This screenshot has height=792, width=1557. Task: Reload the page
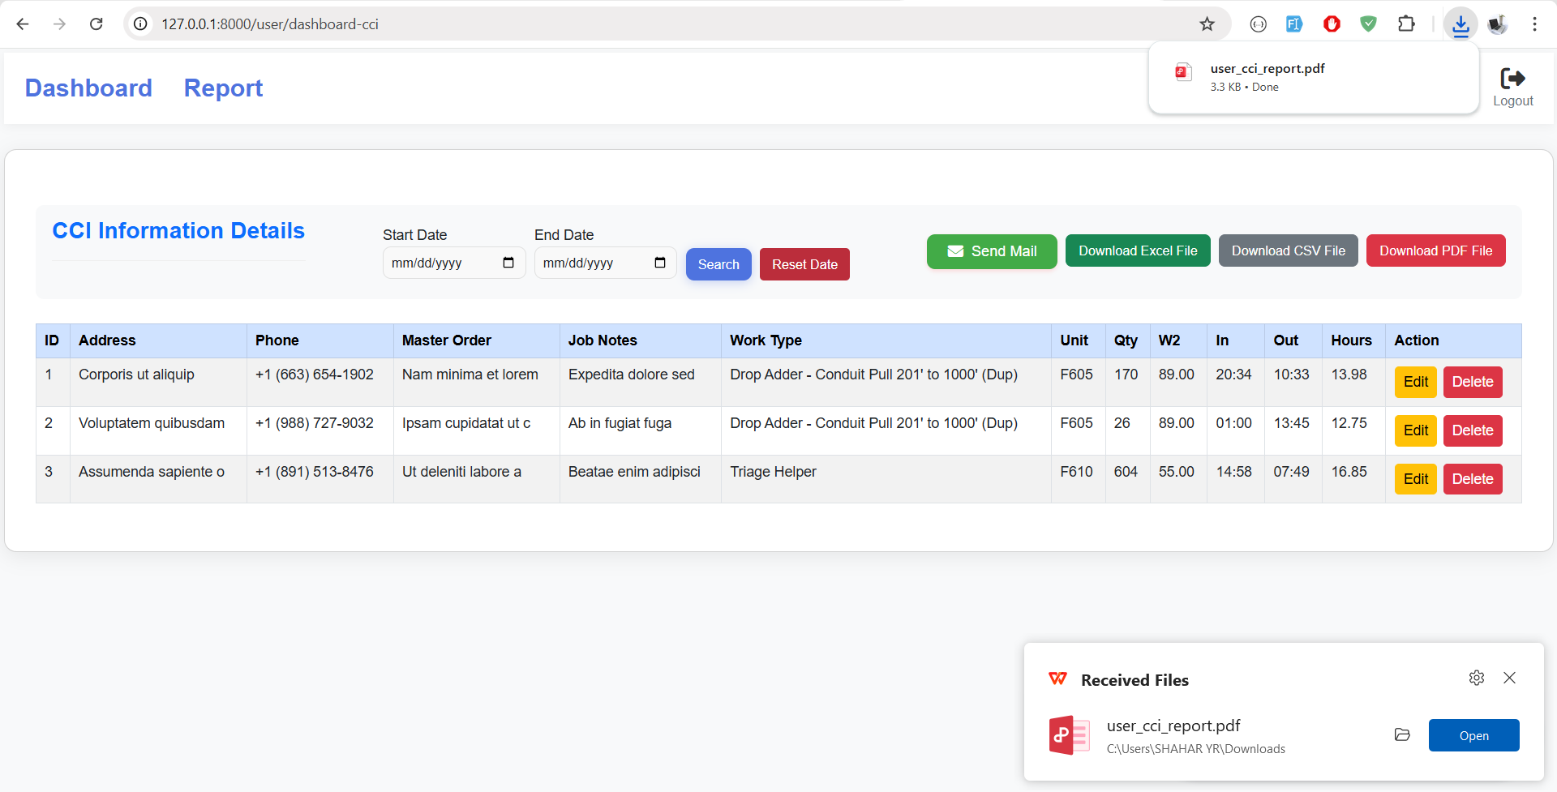(x=97, y=24)
